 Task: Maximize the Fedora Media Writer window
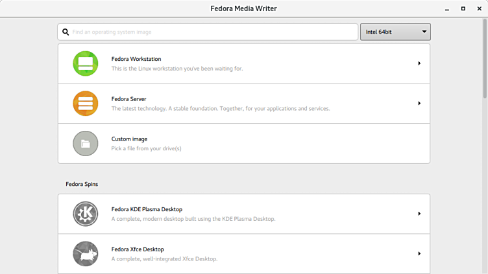tap(463, 8)
